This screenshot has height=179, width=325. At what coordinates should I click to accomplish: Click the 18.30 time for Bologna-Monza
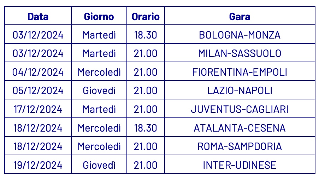pyautogui.click(x=146, y=35)
